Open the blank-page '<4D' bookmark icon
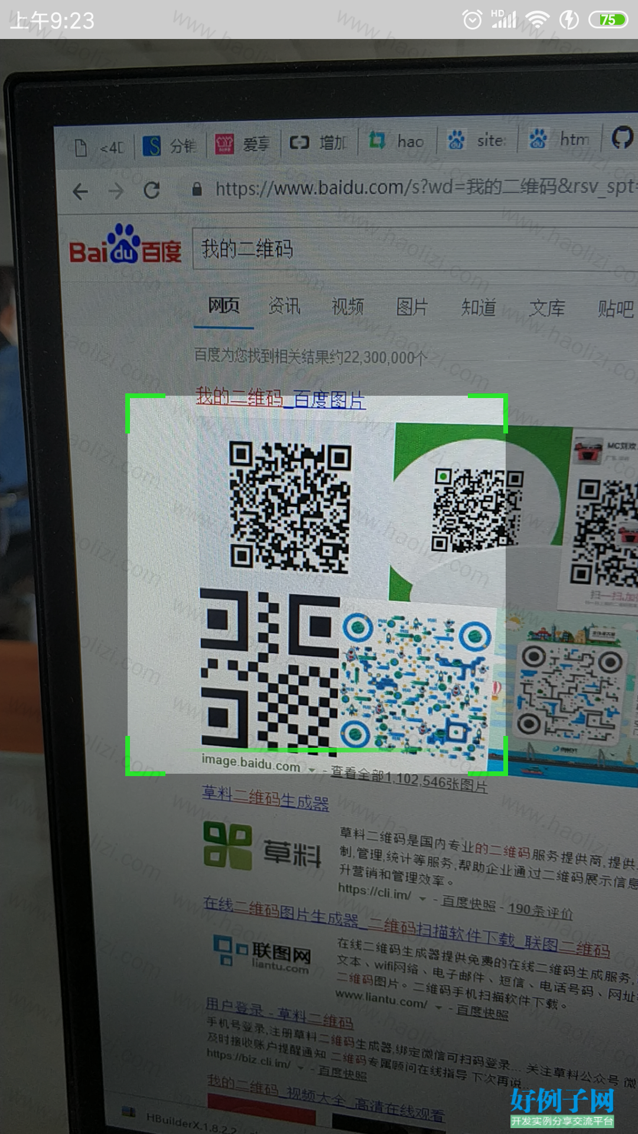The height and width of the screenshot is (1134, 638). point(81,148)
